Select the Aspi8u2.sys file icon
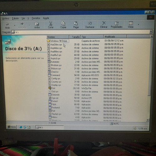 click(49, 55)
